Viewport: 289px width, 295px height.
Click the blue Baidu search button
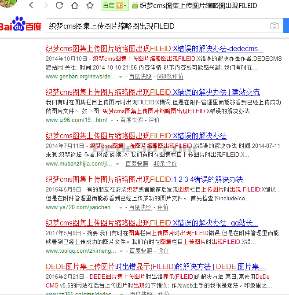click(286, 26)
